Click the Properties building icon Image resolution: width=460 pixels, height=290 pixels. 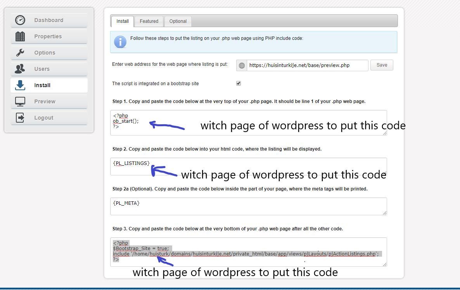20,36
